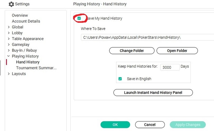The image size is (214, 131).
Task: Expand the Buy-In / Rebuy section
Action: pyautogui.click(x=9, y=51)
